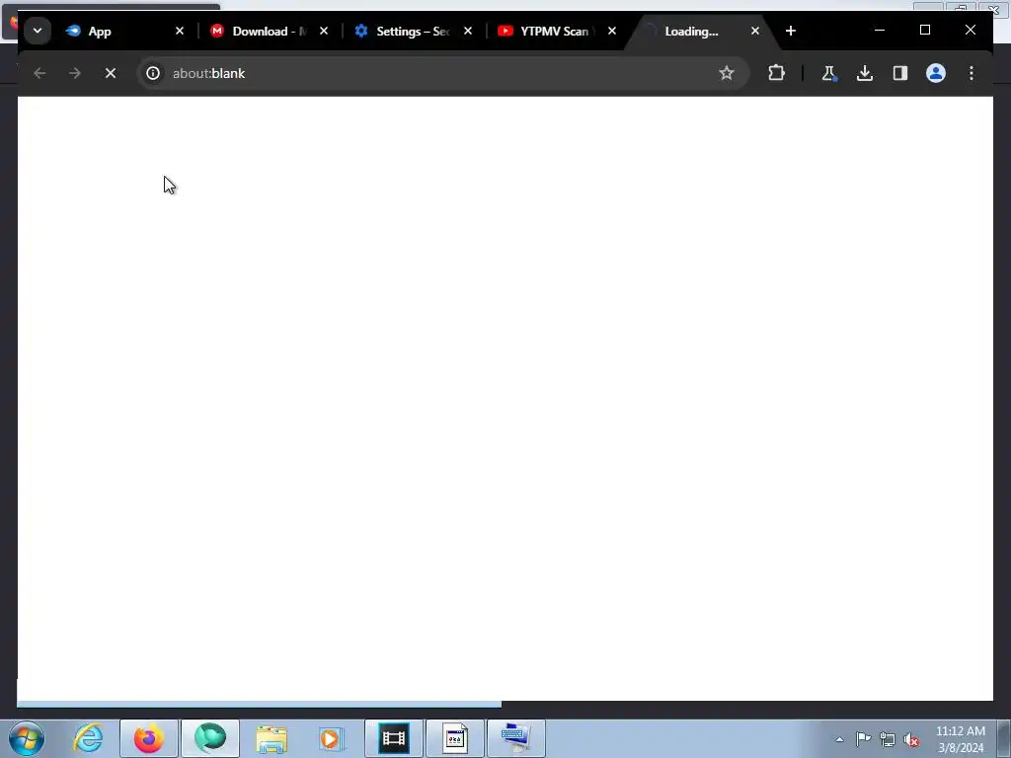Close the App tab
The image size is (1011, 758).
[x=180, y=31]
